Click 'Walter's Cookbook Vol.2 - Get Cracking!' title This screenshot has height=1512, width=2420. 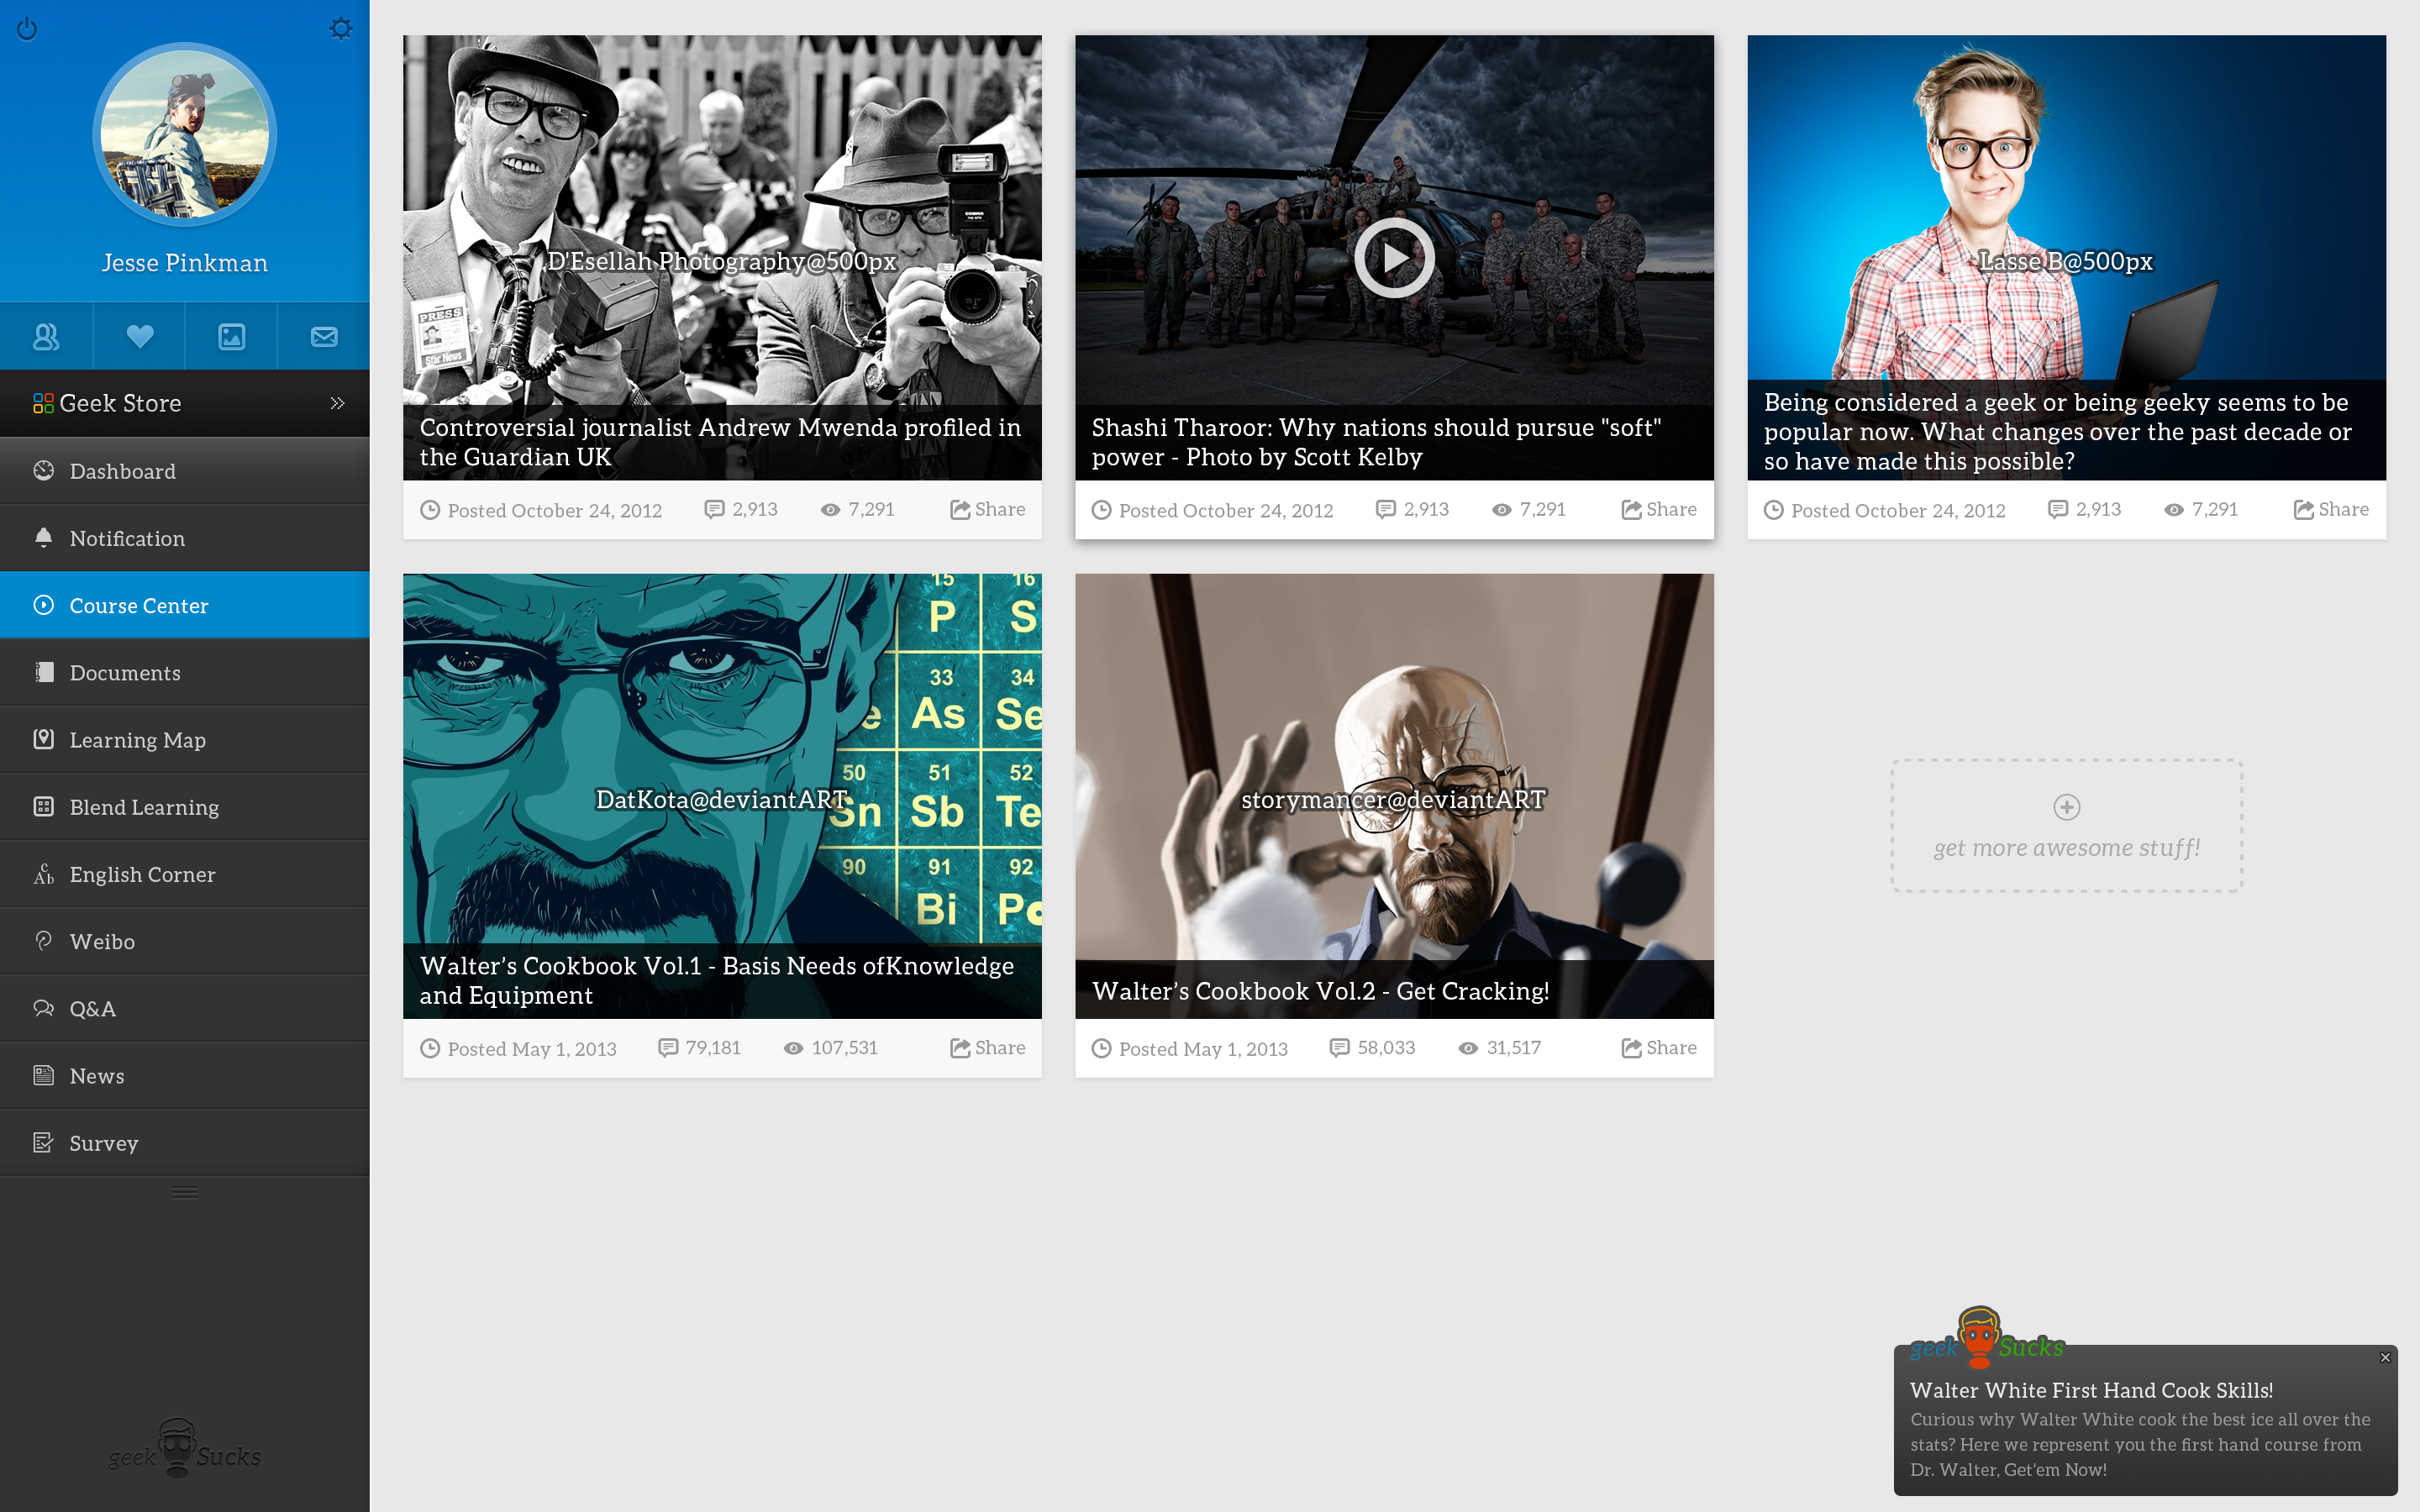click(x=1320, y=991)
